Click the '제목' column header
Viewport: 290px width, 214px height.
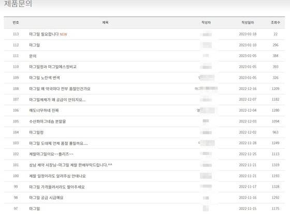click(105, 23)
